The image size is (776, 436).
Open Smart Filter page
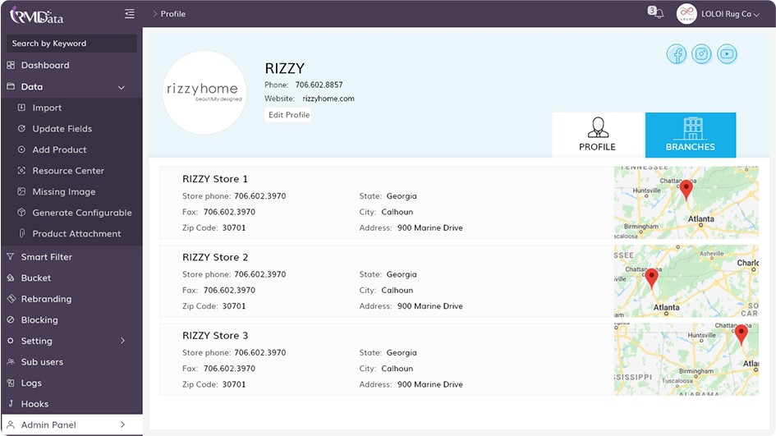click(47, 257)
